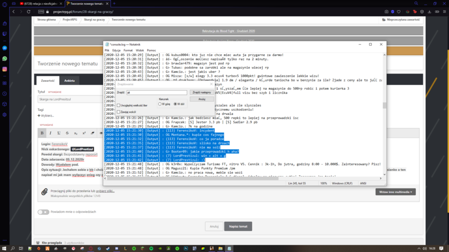Apply strikethrough formatting in forum editor

67,133
